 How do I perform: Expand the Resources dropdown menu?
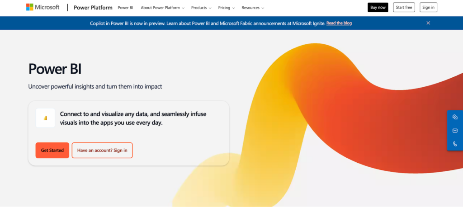click(253, 8)
